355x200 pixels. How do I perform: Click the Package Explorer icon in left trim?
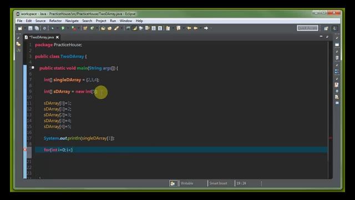pos(18,44)
